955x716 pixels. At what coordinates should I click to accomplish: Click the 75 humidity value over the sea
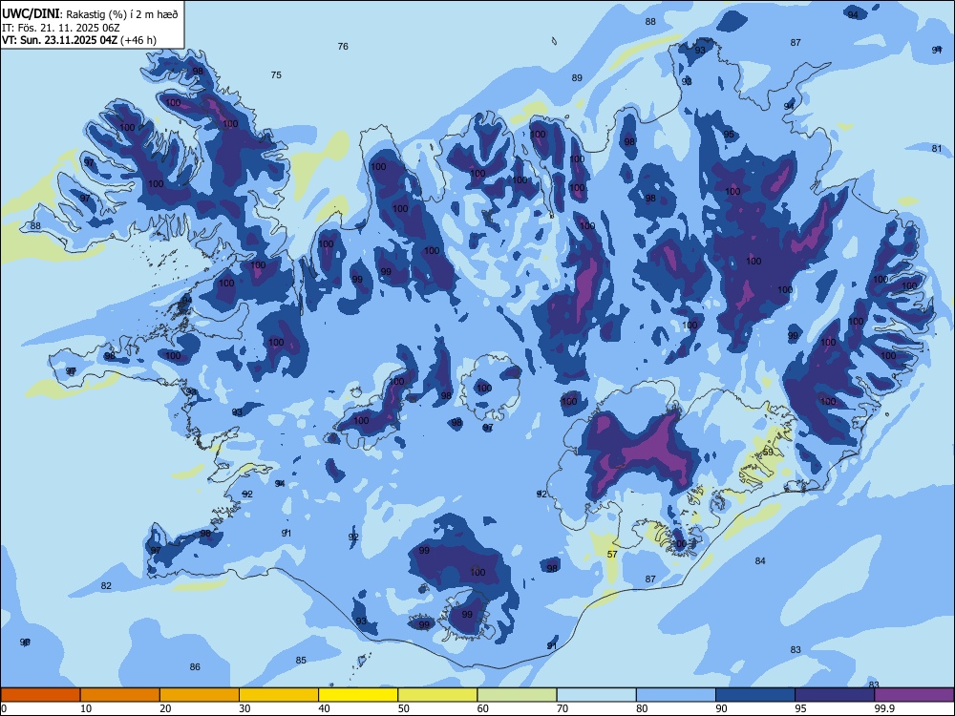(x=276, y=74)
